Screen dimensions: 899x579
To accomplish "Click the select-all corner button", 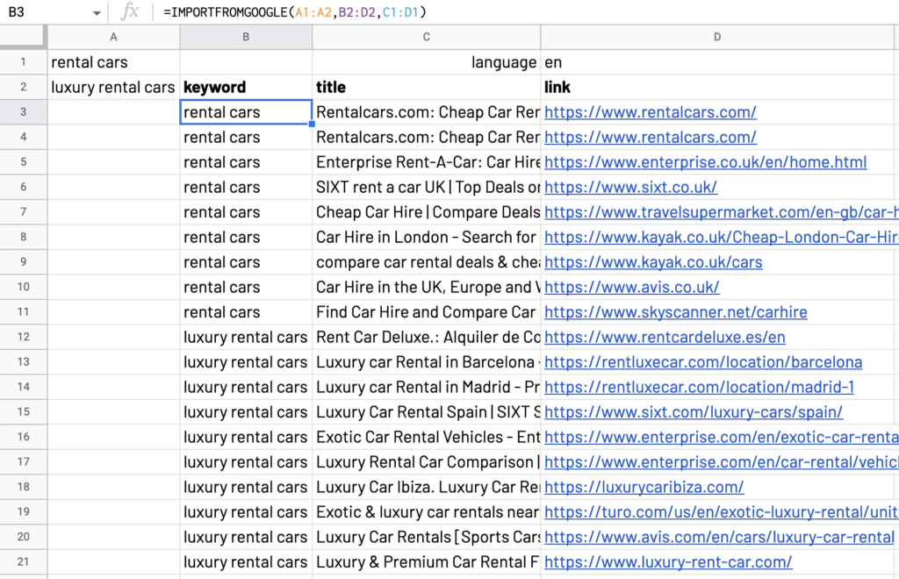I will tap(24, 36).
